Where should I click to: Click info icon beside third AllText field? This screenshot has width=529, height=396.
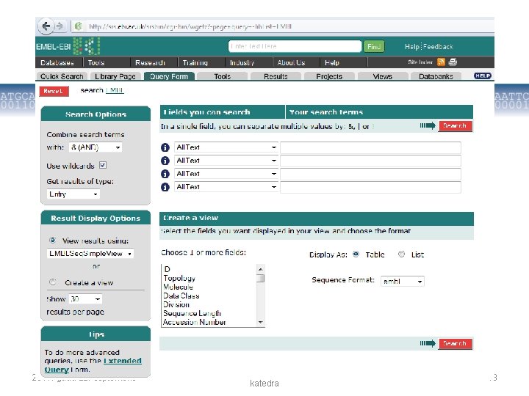click(x=165, y=174)
